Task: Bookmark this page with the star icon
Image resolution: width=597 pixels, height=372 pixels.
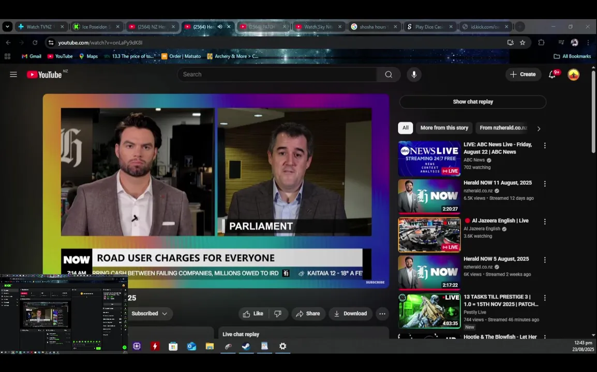Action: click(523, 42)
